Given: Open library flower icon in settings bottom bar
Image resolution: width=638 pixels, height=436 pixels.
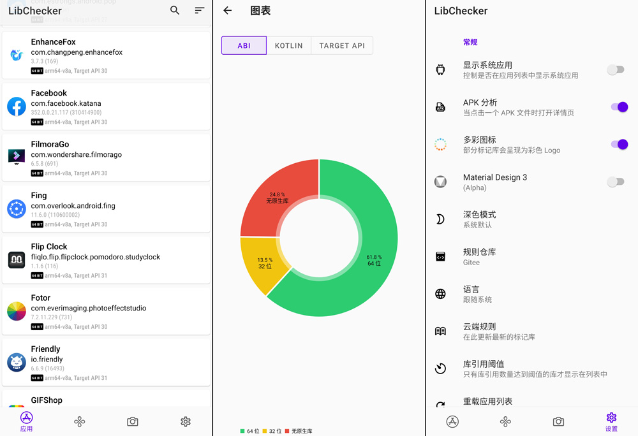Looking at the screenshot, I should point(505,421).
